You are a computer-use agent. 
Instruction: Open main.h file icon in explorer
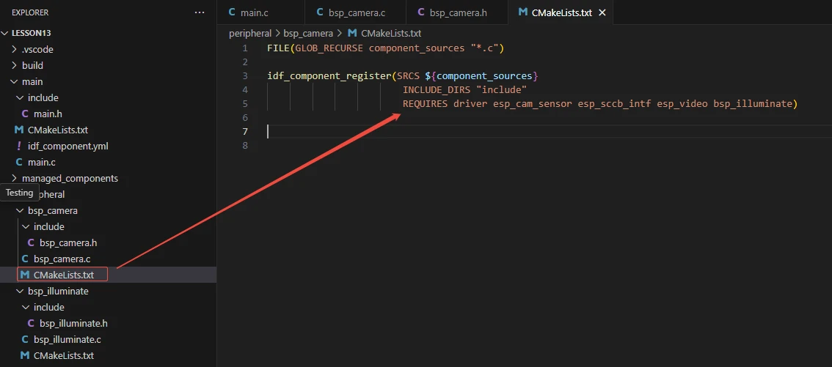click(25, 114)
